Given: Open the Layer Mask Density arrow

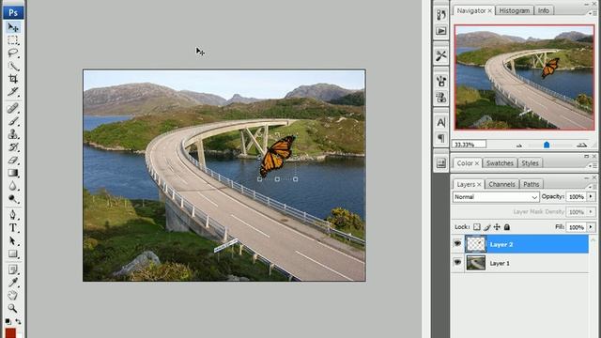Looking at the screenshot, I should pos(591,212).
